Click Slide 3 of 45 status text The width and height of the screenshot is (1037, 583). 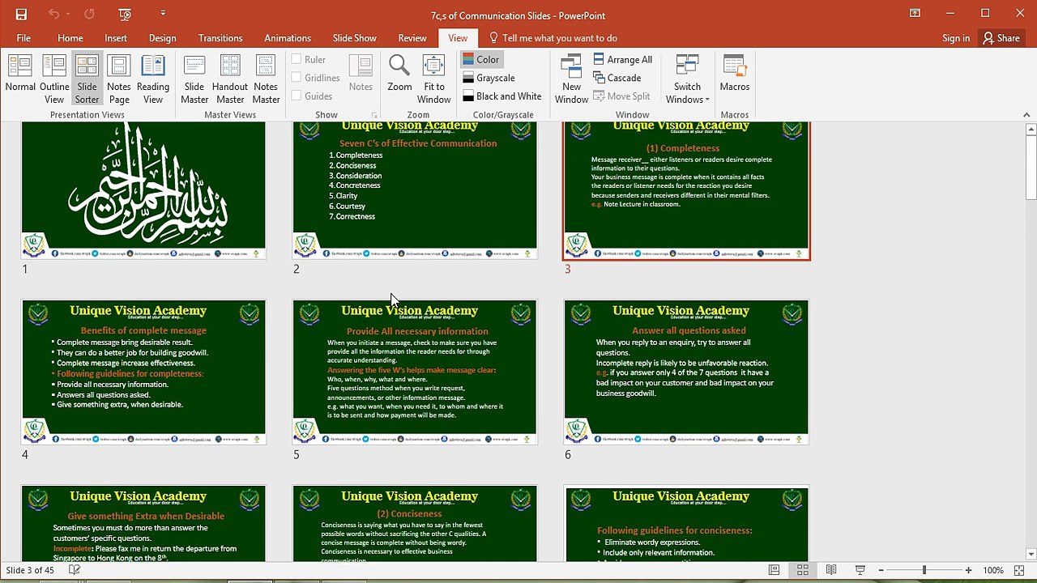[x=31, y=570]
